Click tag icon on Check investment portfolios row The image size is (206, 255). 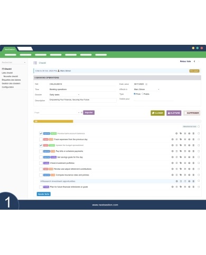(x=181, y=163)
